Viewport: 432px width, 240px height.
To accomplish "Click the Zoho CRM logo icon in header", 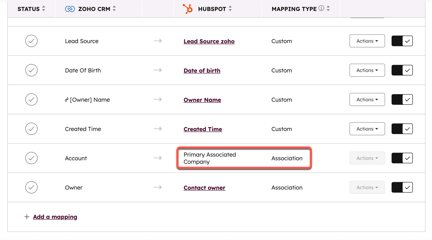I will pyautogui.click(x=70, y=9).
